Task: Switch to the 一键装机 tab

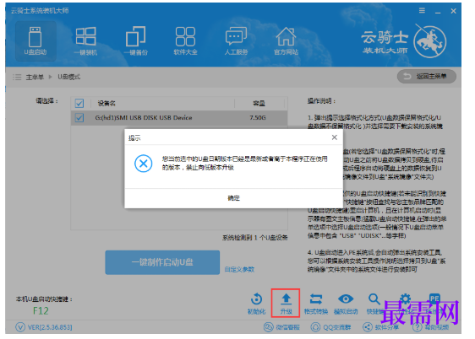Action: [85, 41]
